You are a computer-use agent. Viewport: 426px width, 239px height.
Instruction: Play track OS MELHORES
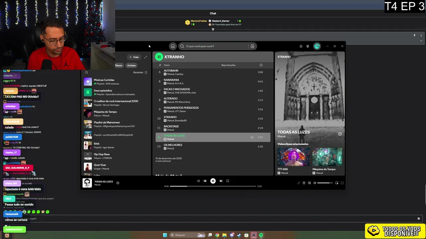(213, 146)
